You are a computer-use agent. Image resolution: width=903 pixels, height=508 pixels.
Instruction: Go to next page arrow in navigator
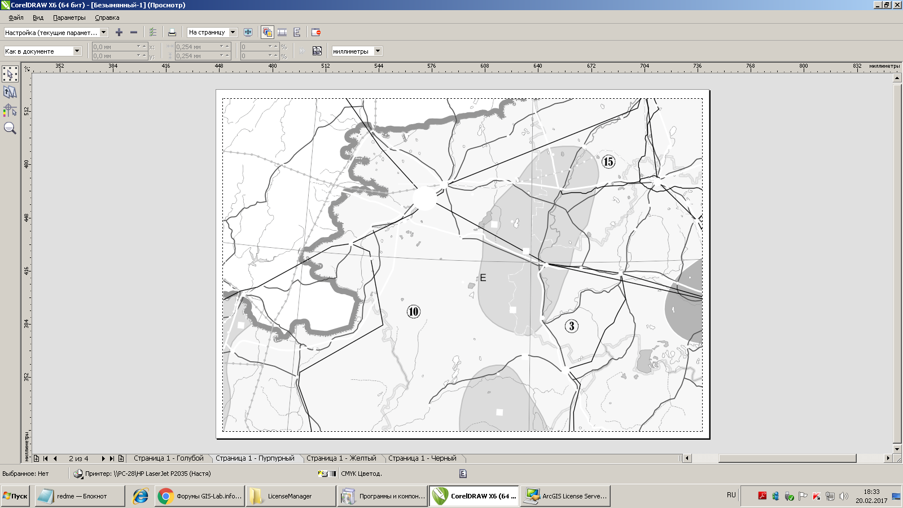click(103, 458)
